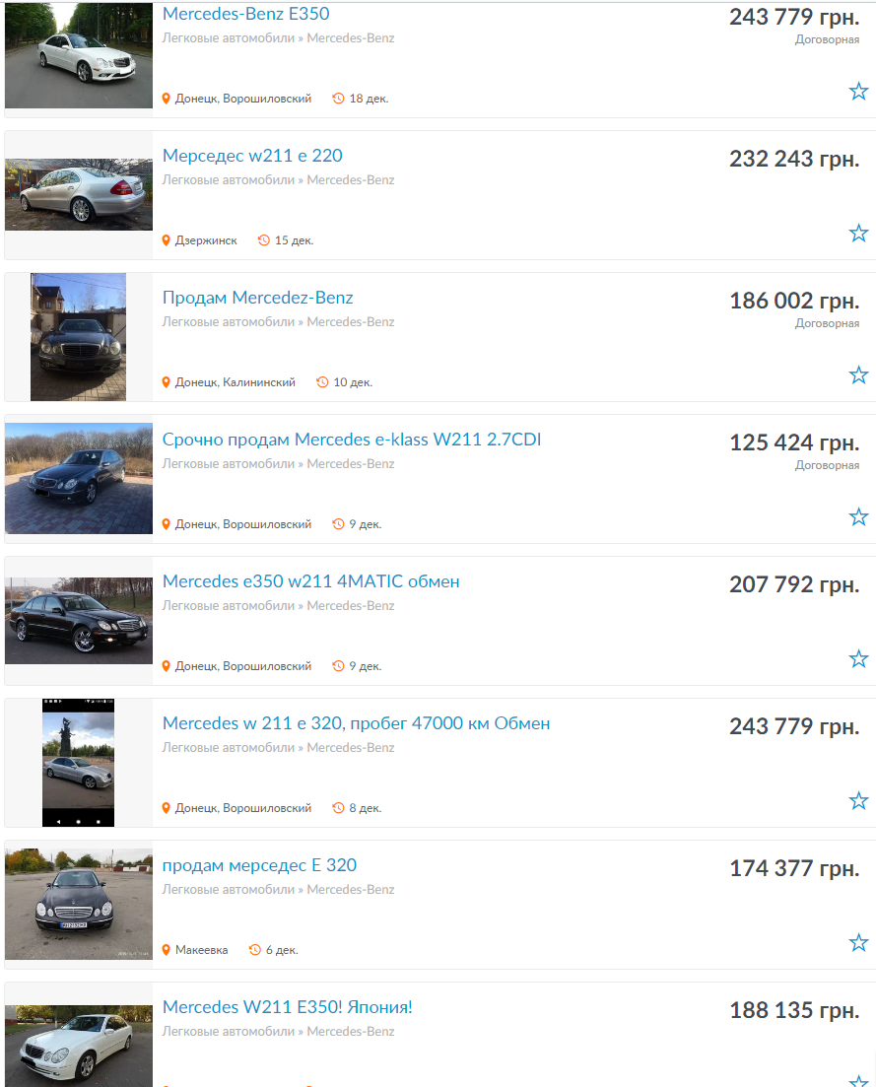
Task: View black Mercedes thumbnail from Макеевка listing
Action: pos(78,904)
